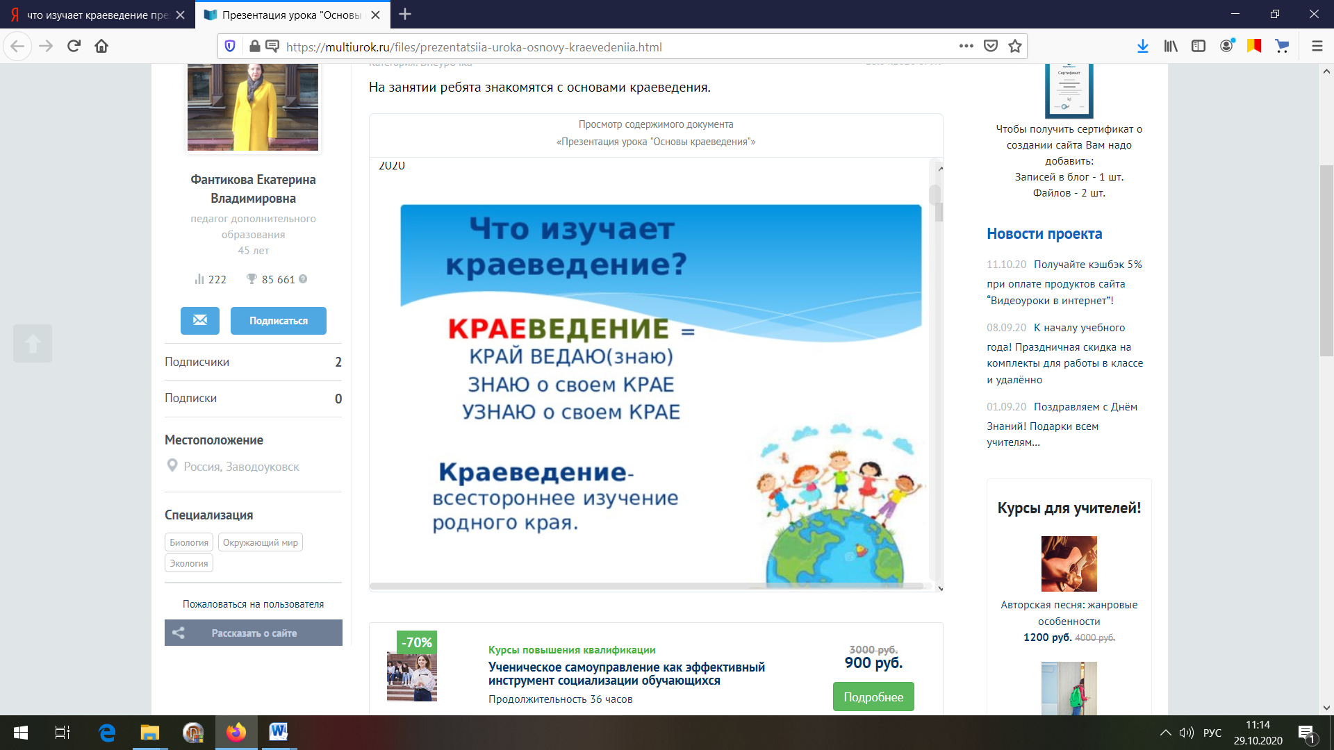Image resolution: width=1334 pixels, height=750 pixels.
Task: Close the 'Презентация урока' tab
Action: 375,15
